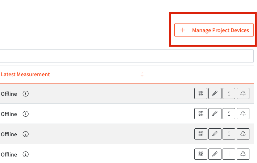Click the search input field
257x163 pixels.
(x=127, y=56)
